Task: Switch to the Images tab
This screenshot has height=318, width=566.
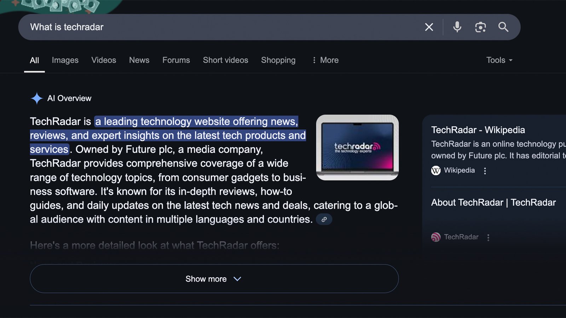Action: pyautogui.click(x=65, y=60)
